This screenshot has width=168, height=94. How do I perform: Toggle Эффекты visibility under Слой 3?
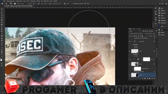[133, 54]
